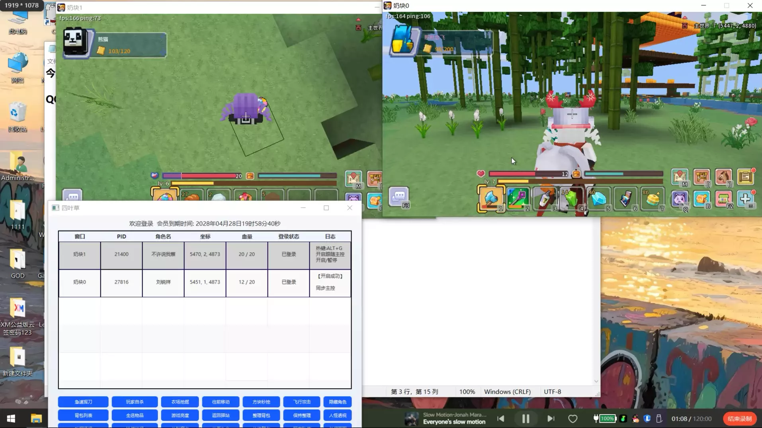This screenshot has width=762, height=428.
Task: Select the purple staff in hotbar slot 2
Action: [x=518, y=199]
